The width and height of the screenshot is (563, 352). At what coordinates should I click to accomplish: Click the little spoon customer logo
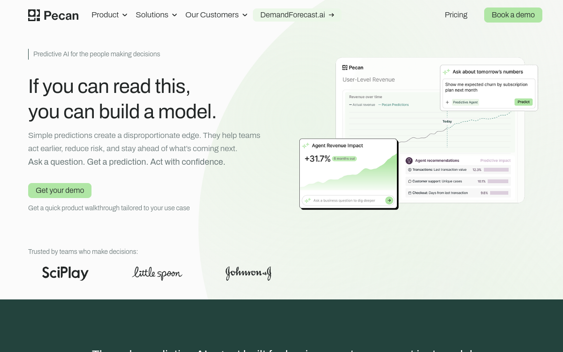[157, 273]
